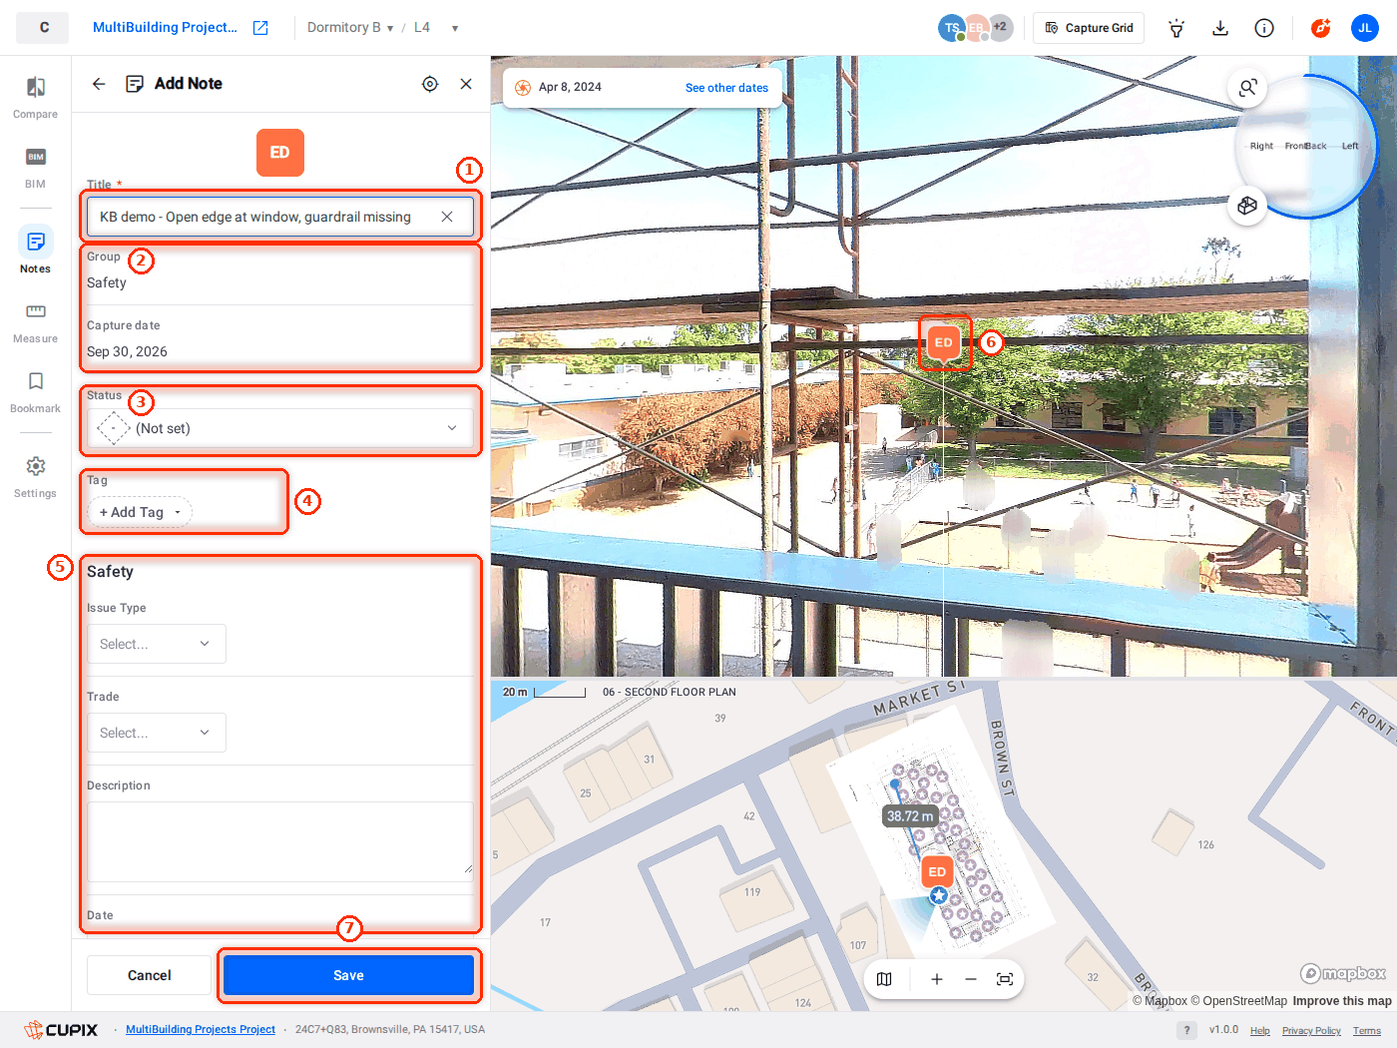Show the +2 additional collaborators
The width and height of the screenshot is (1397, 1048).
[x=1000, y=28]
